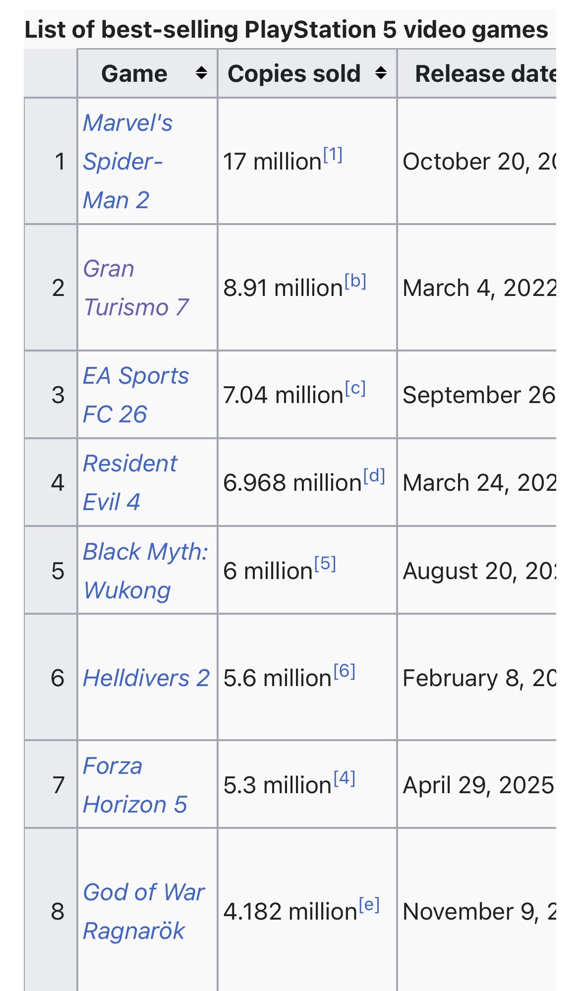This screenshot has height=991, width=580.
Task: Sort table by Copies sold arrows
Action: coord(381,73)
